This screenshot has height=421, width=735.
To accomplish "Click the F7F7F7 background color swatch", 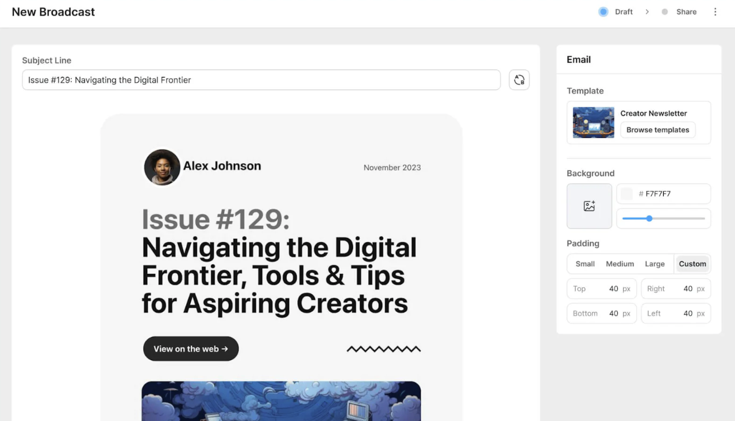I will pos(626,194).
